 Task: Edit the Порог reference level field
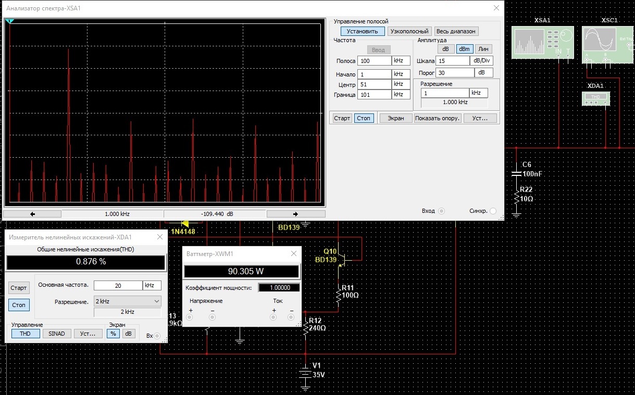455,73
